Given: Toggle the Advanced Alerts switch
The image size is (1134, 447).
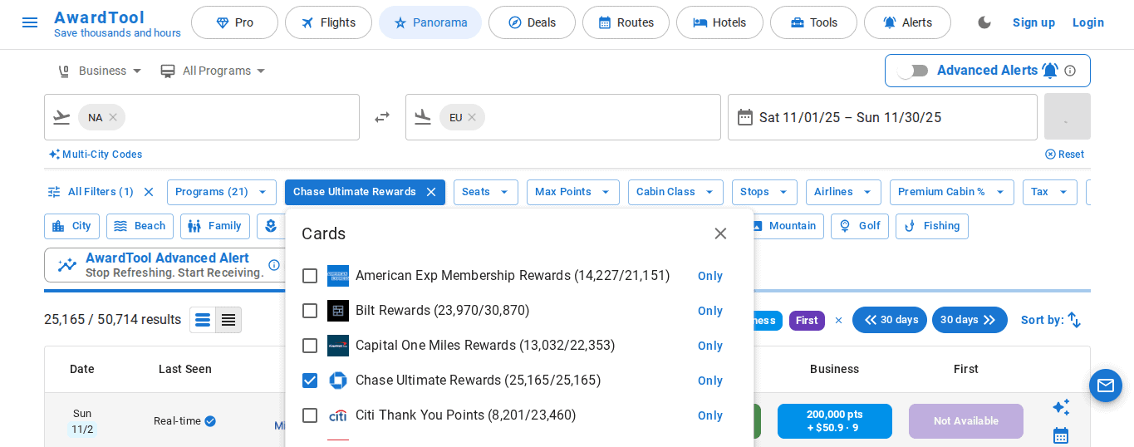Looking at the screenshot, I should tap(913, 71).
